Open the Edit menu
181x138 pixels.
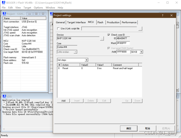tap(10, 8)
